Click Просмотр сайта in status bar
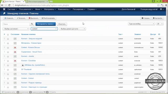Viewport: 168px width, 94px height. [9, 92]
